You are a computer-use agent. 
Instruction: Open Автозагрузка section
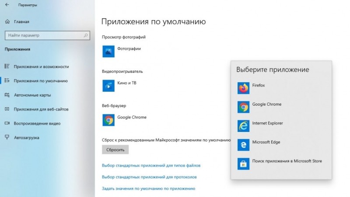[27, 138]
